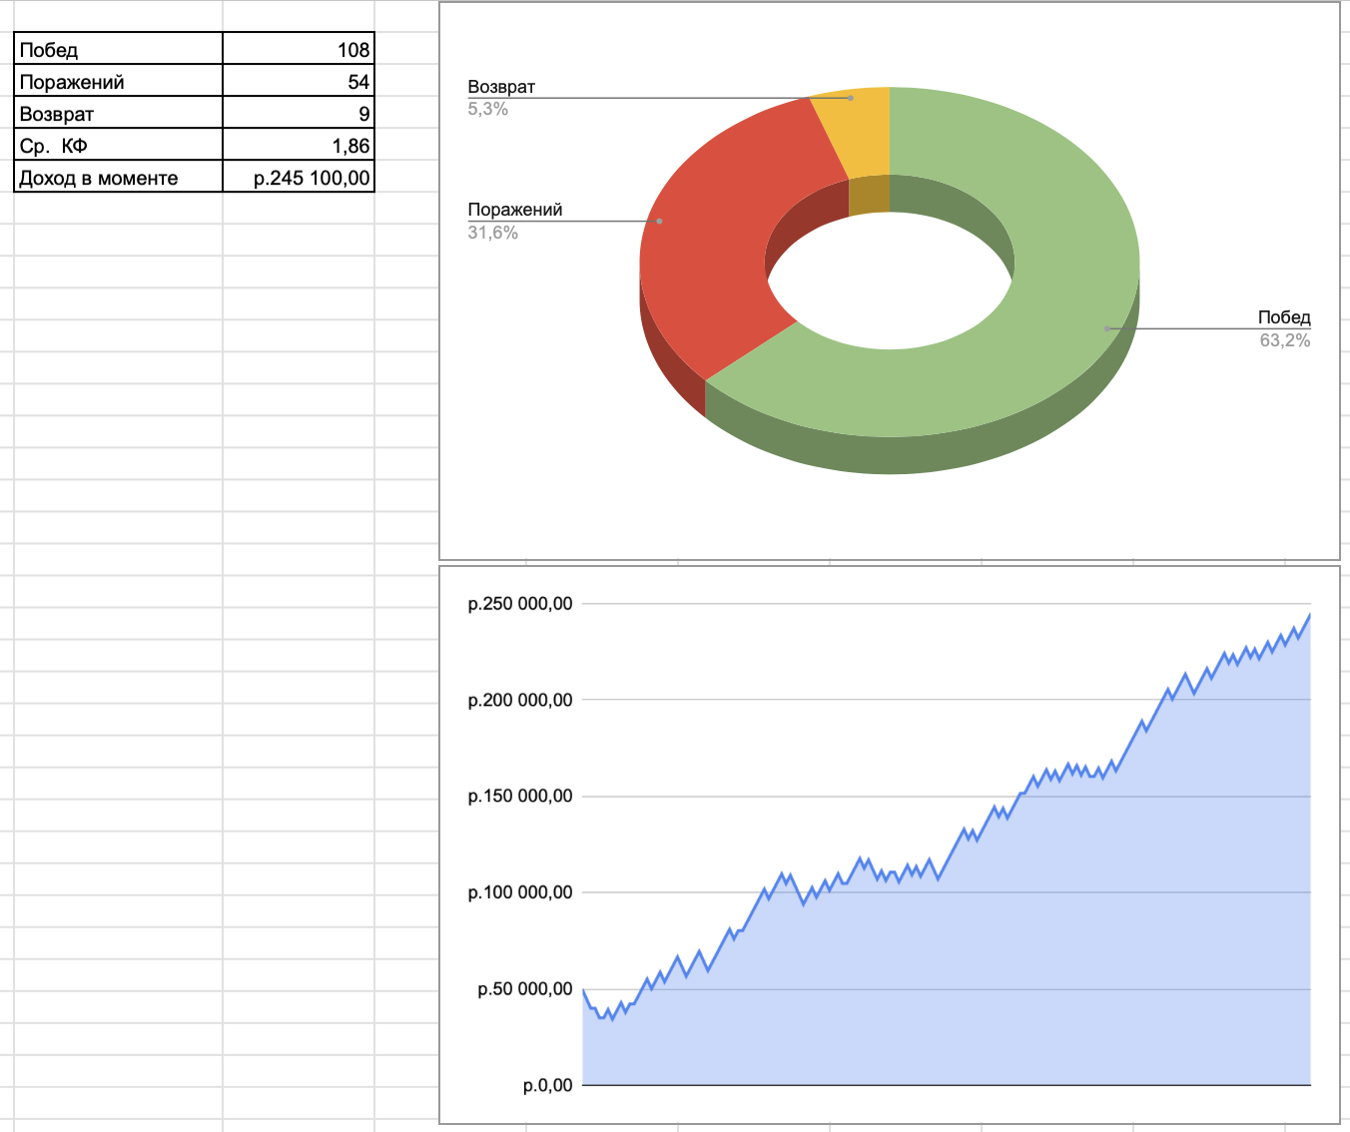
Task: Select the 'Доход в моменте' cell
Action: (118, 177)
